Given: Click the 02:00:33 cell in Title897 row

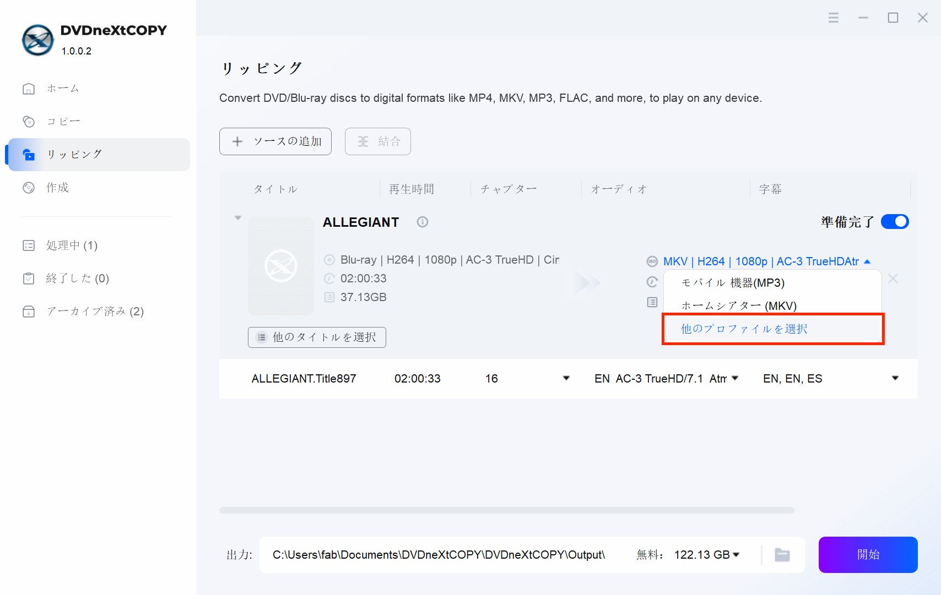Looking at the screenshot, I should [418, 379].
